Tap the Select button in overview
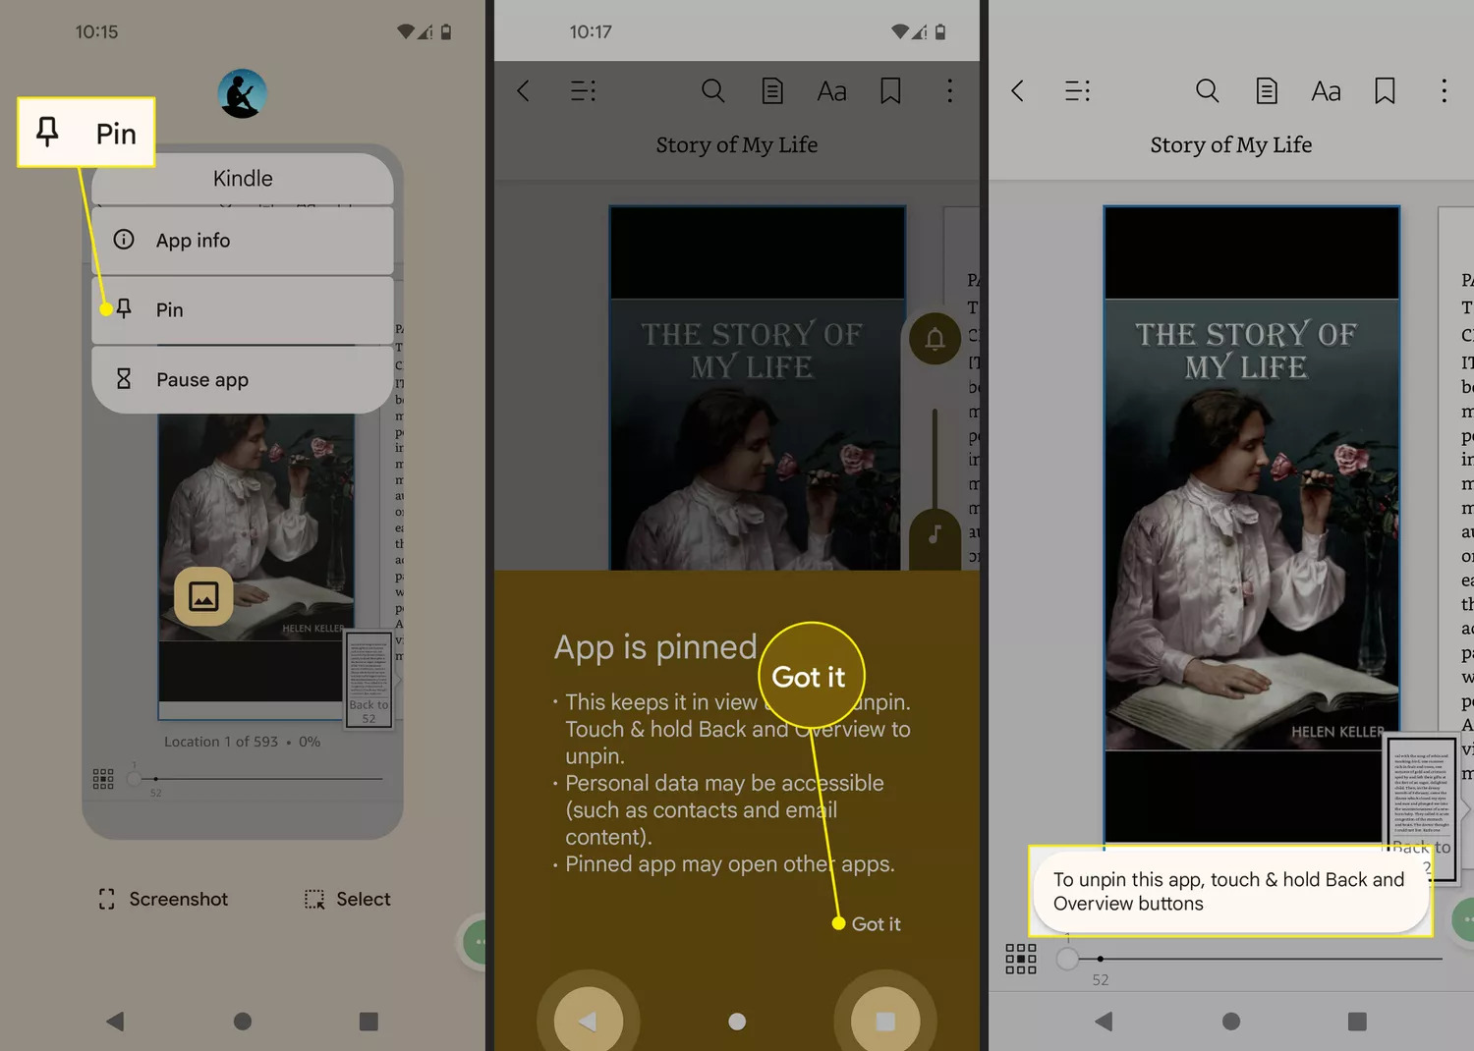This screenshot has height=1051, width=1474. coord(348,899)
